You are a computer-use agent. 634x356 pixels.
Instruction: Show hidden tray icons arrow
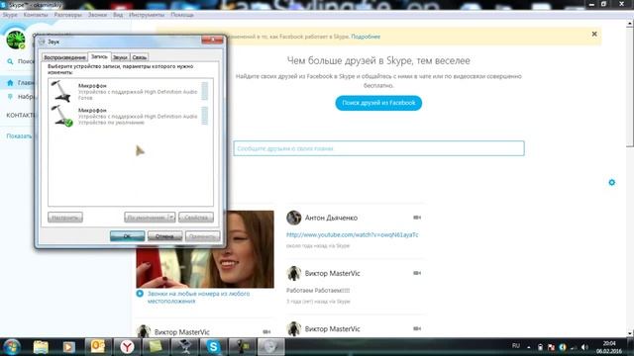coord(528,347)
